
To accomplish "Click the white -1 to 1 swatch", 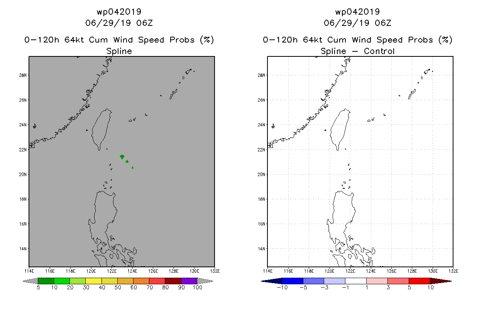I will 356,281.
